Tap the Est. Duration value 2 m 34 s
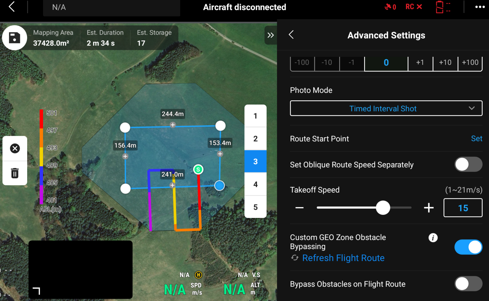This screenshot has height=301, width=489. click(101, 43)
